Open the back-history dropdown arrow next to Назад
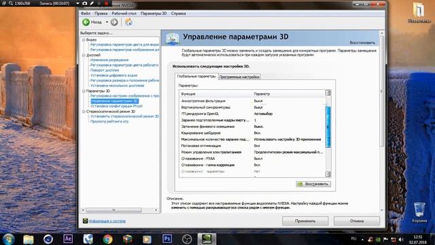Viewport: 435px width, 245px height. 107,22
